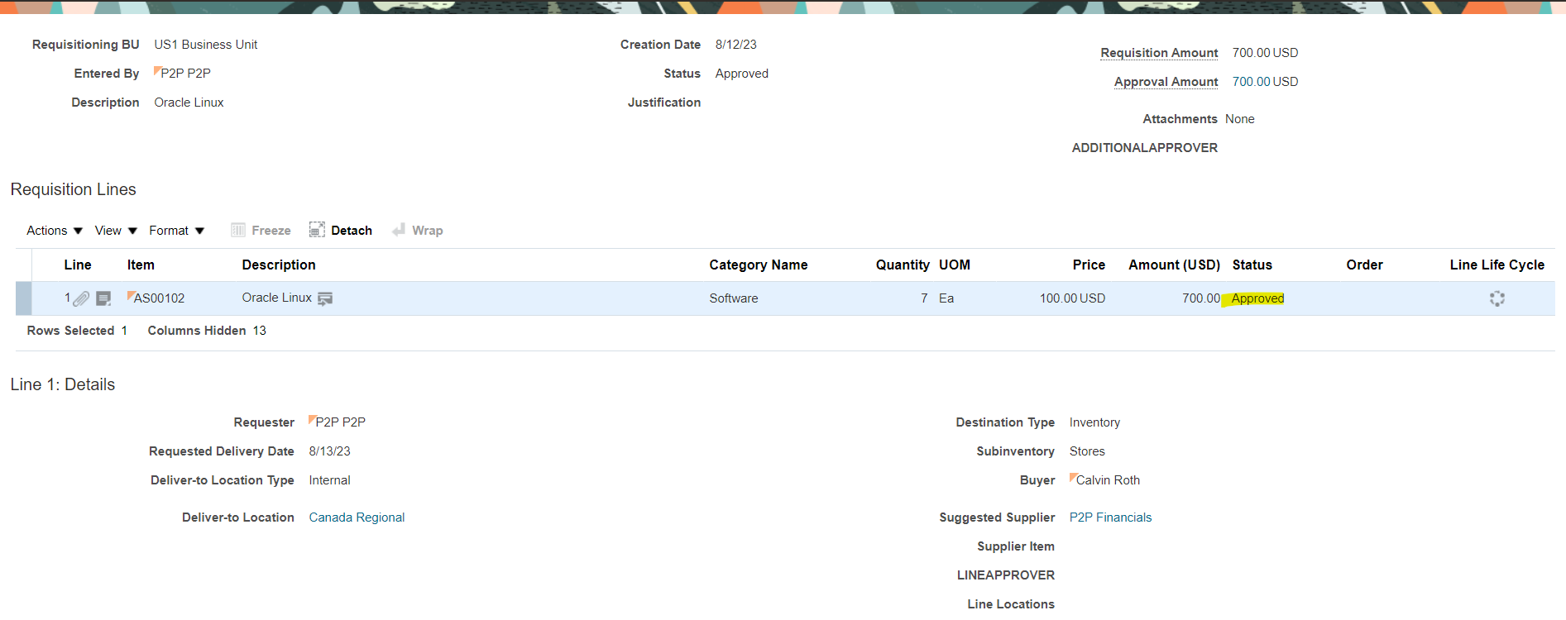Click the Oracle Linux line description cell
The image size is (1566, 620).
[x=276, y=298]
